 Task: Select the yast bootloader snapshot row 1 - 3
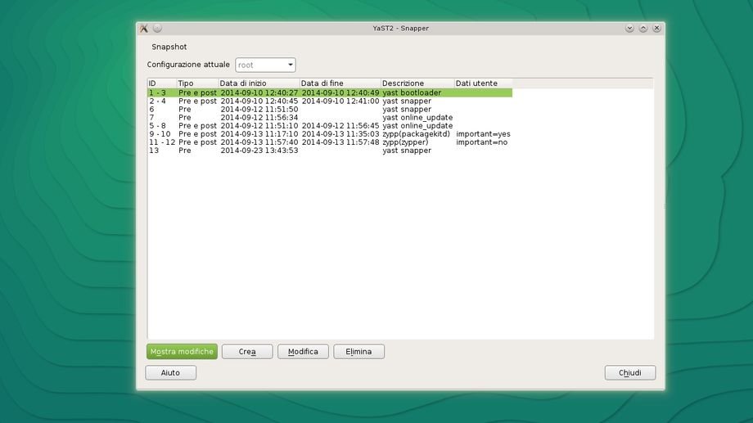click(x=327, y=93)
